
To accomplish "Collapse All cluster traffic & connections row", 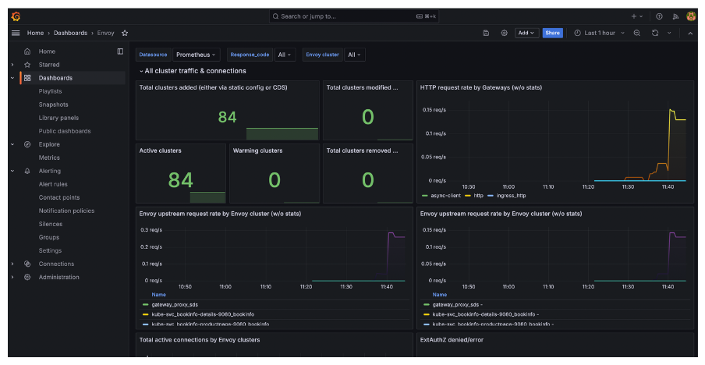I will tap(141, 71).
